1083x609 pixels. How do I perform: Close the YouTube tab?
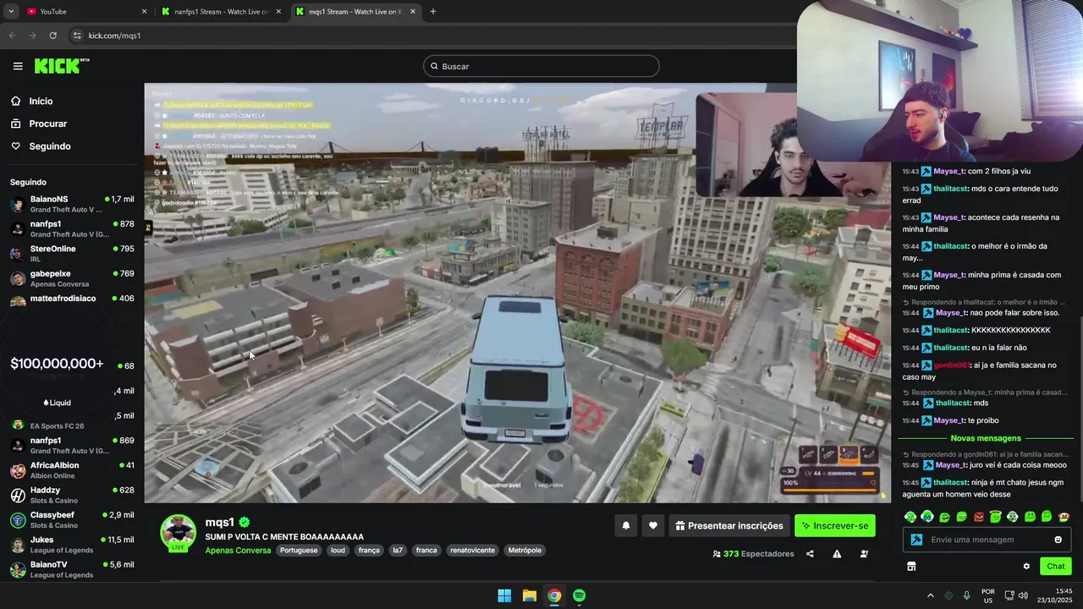point(144,12)
